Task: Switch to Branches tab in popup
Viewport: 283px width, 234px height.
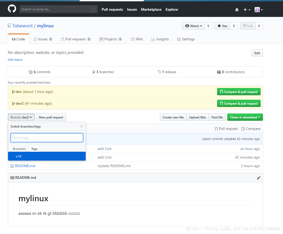Action: 19,149
